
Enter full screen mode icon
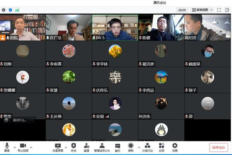(x=219, y=10)
